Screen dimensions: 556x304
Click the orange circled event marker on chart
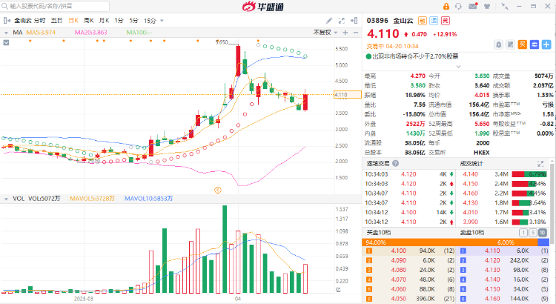(x=218, y=190)
